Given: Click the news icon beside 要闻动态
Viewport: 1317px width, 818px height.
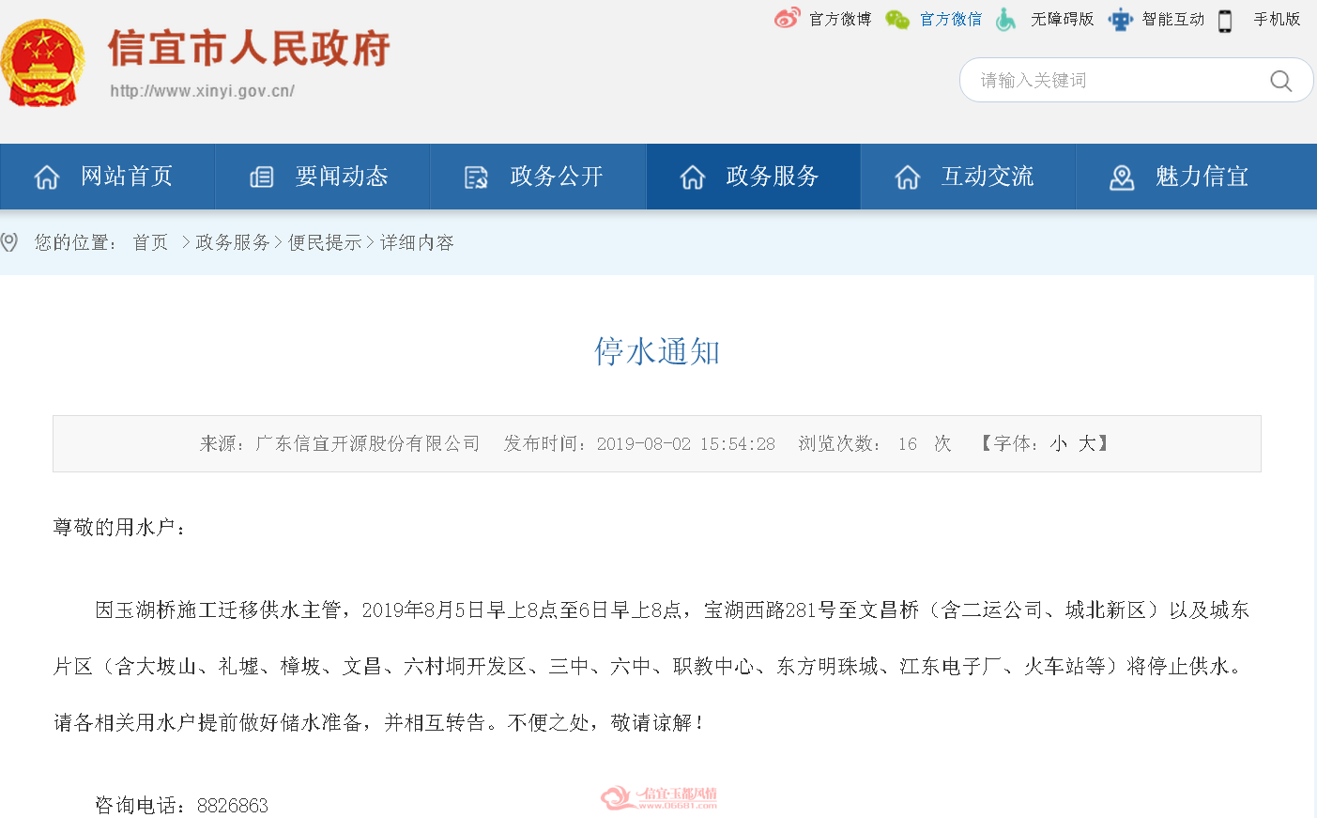Looking at the screenshot, I should coord(262,177).
